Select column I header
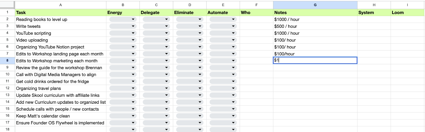The width and height of the screenshot is (425, 132). (x=407, y=5)
